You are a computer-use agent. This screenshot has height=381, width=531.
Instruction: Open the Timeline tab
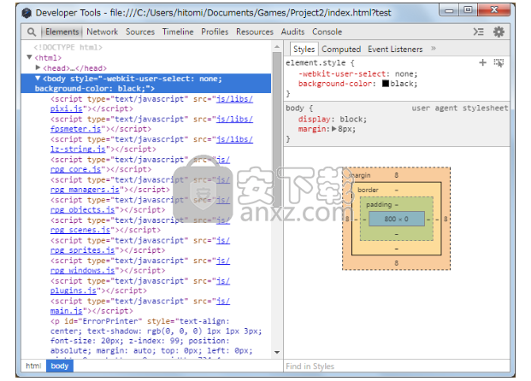[178, 32]
